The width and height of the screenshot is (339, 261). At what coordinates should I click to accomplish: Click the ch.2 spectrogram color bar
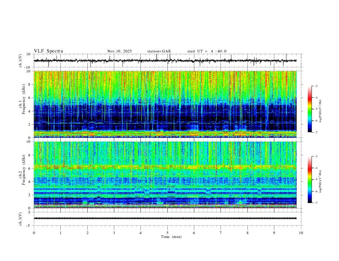point(309,180)
